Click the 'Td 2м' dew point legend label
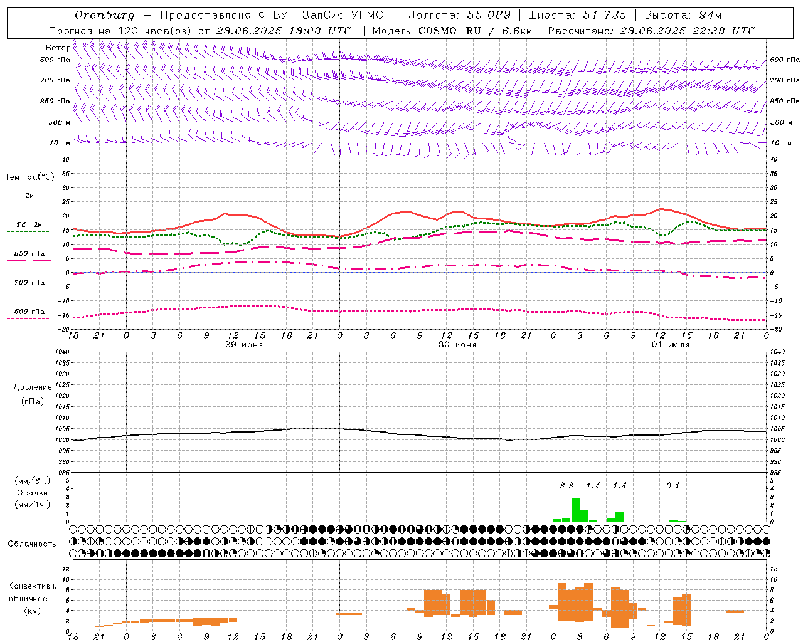Screen dimensions: 803x642 [x=29, y=224]
